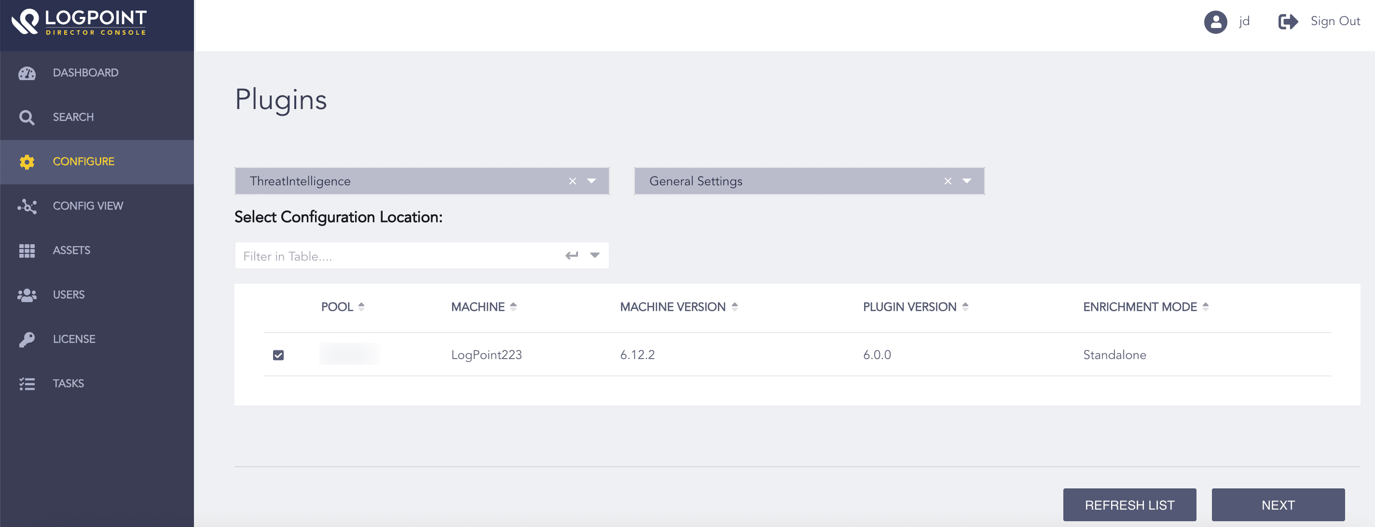Open the Users panel icon
1375x527 pixels.
pos(27,294)
